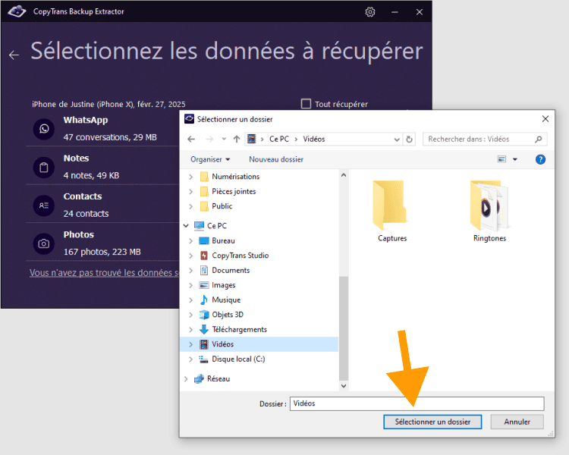Screen dimensions: 569x455
Task: Select Réseau in the navigation tree
Action: [x=218, y=379]
